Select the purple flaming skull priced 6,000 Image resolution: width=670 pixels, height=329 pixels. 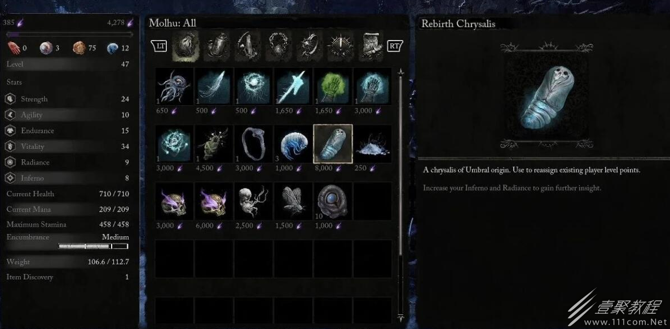(x=214, y=201)
